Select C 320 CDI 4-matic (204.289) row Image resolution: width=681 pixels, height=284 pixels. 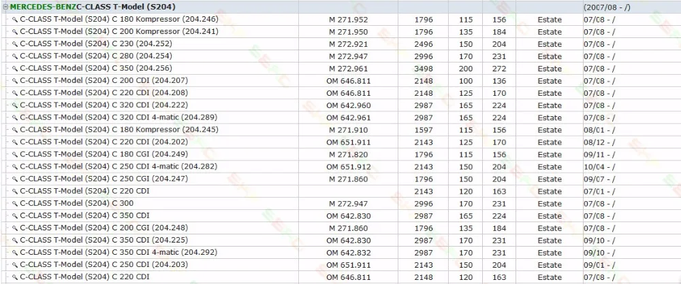point(340,118)
